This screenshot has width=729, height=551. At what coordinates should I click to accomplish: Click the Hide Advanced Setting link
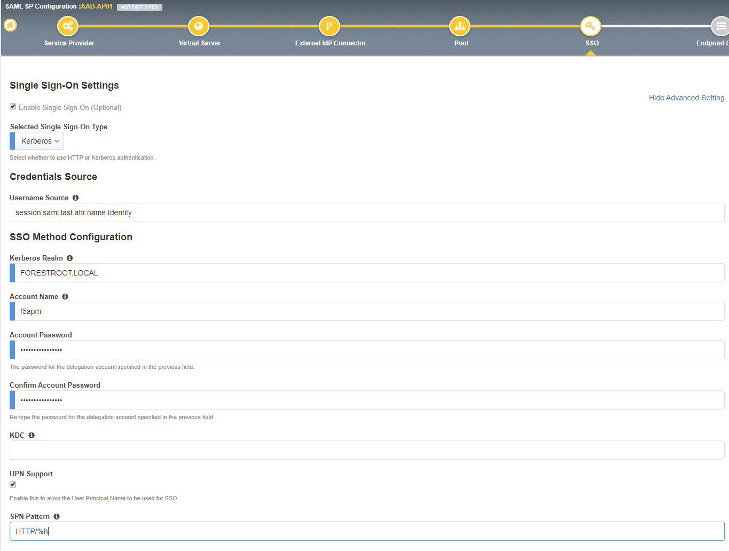[686, 98]
